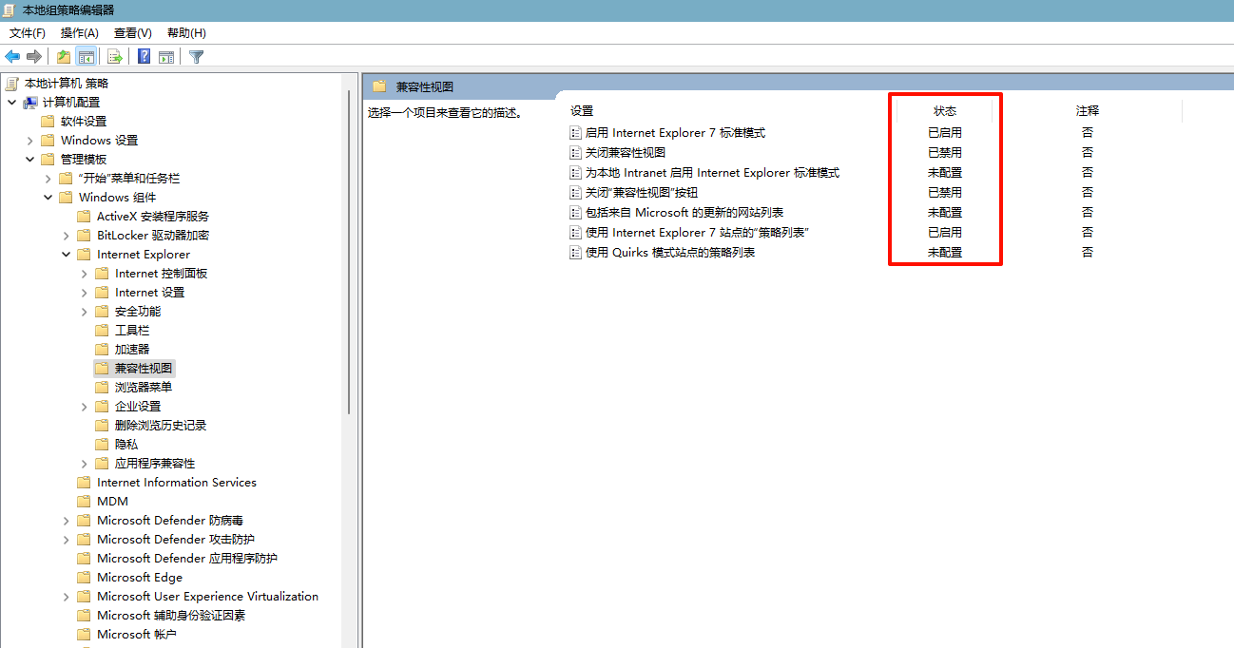Screen dimensions: 1234x648
Task: Click policy icon of 使用 Quirks 模式站点的策略列表
Action: (575, 252)
